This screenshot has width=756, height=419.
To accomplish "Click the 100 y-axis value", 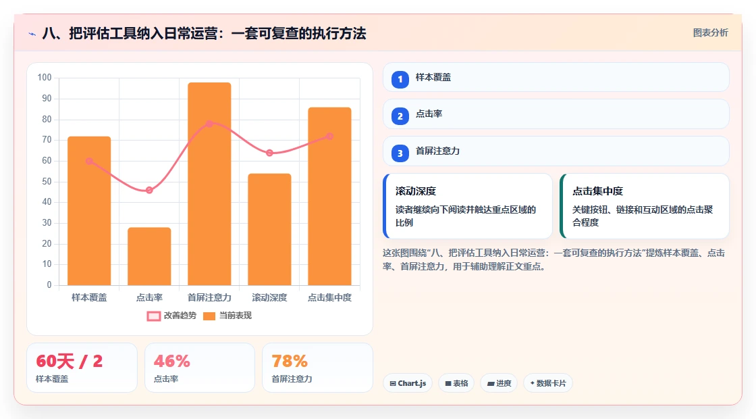I will tap(45, 77).
